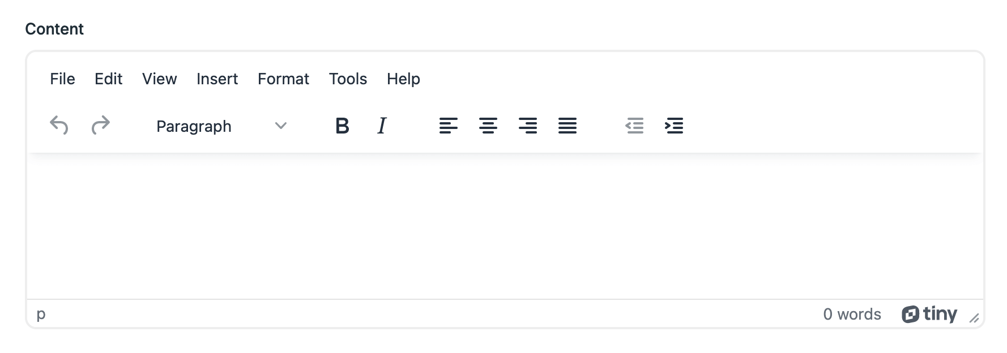The height and width of the screenshot is (353, 1007).
Task: Open the View menu
Action: click(x=160, y=79)
